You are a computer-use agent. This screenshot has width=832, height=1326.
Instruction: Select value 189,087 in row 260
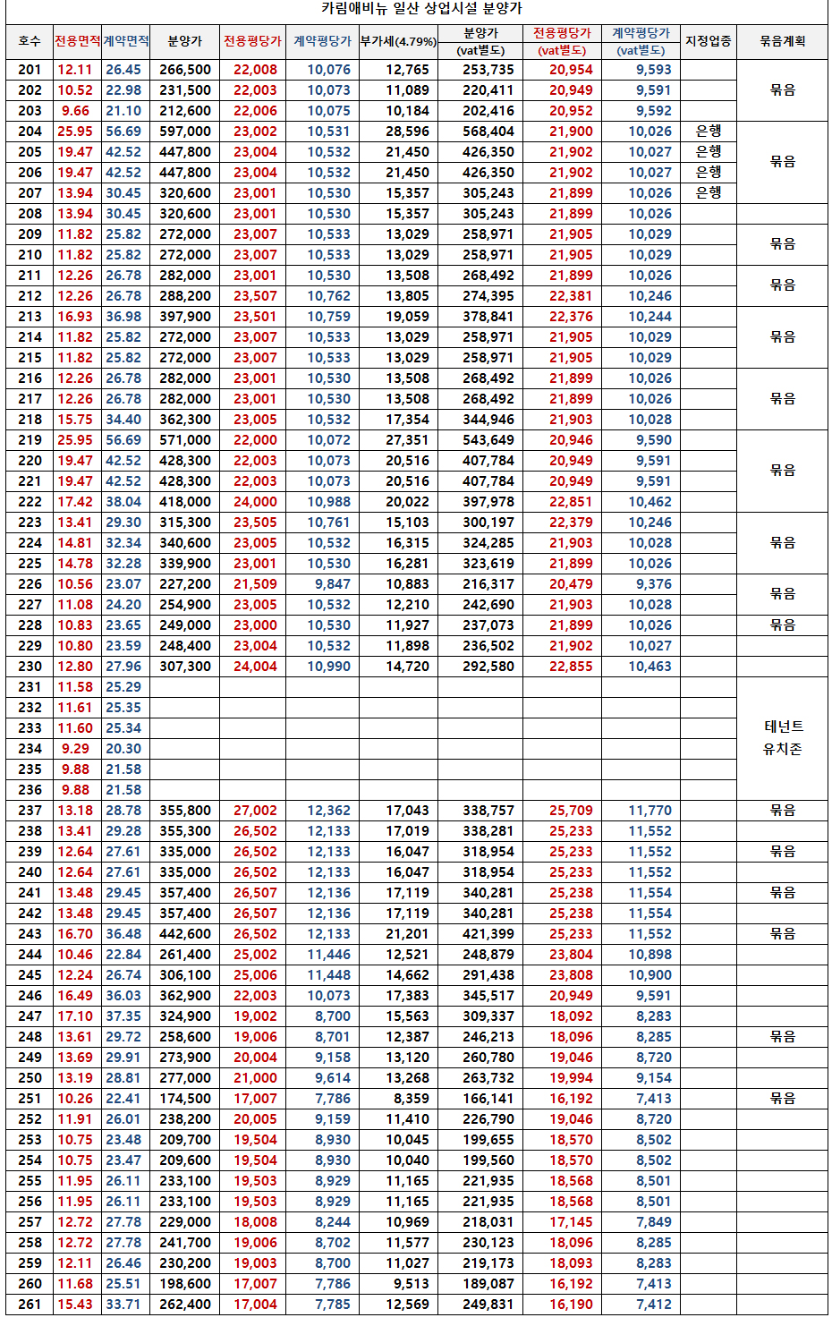tap(488, 1284)
